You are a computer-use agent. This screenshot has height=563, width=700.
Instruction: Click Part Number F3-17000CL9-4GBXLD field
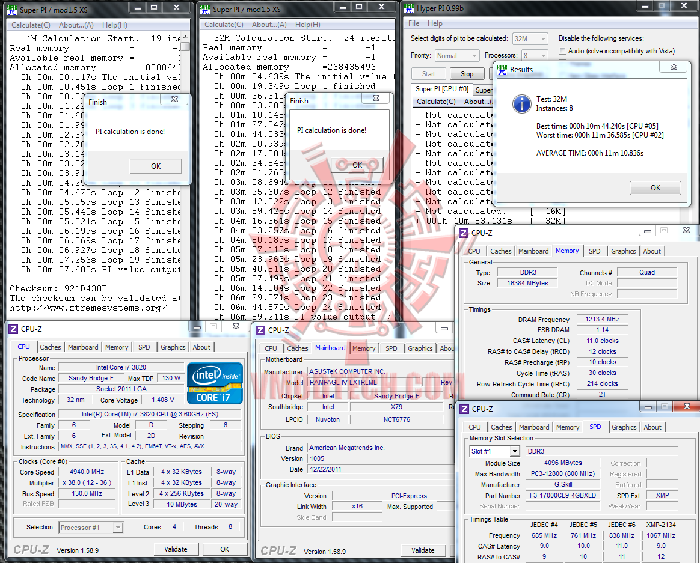(x=562, y=495)
